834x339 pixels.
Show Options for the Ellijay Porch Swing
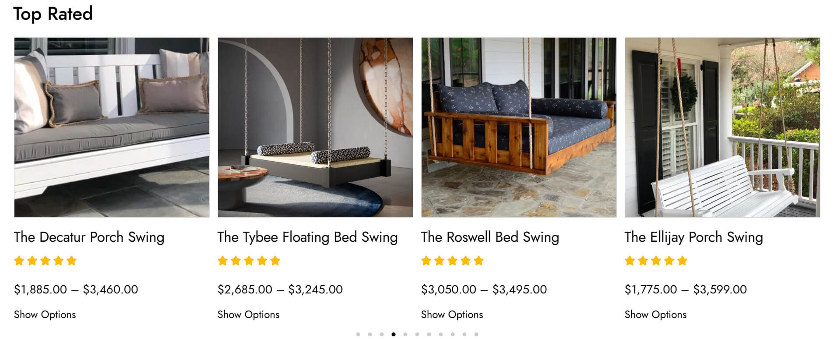pos(655,314)
